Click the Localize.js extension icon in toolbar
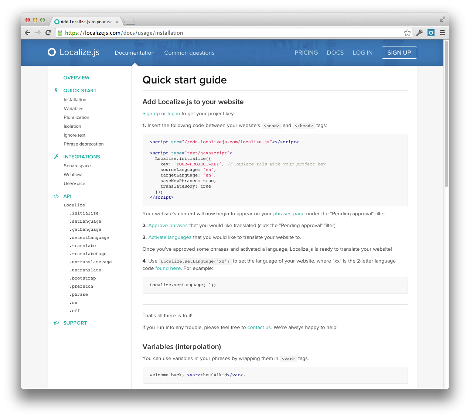 point(431,33)
